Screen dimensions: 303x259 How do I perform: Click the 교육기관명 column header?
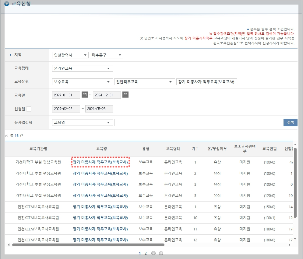[x=38, y=149]
